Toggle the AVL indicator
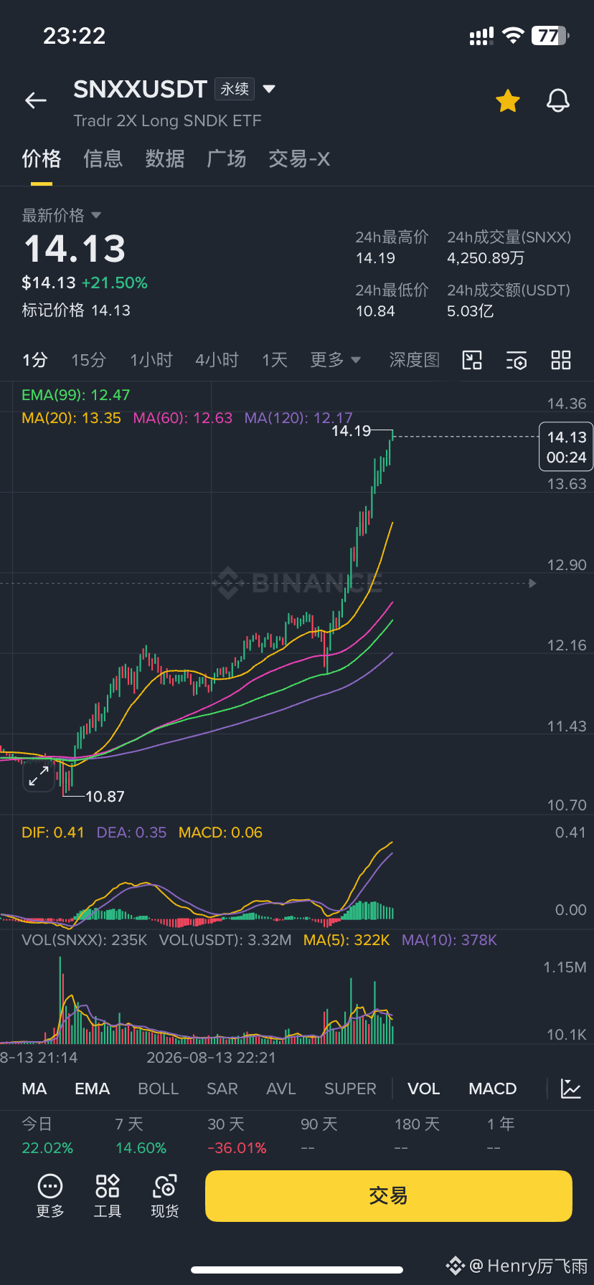The image size is (594, 1285). point(281,1089)
